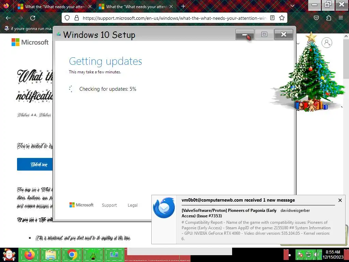This screenshot has width=349, height=262.
Task: Click "Checking for updates: 5%" status text
Action: point(108,89)
